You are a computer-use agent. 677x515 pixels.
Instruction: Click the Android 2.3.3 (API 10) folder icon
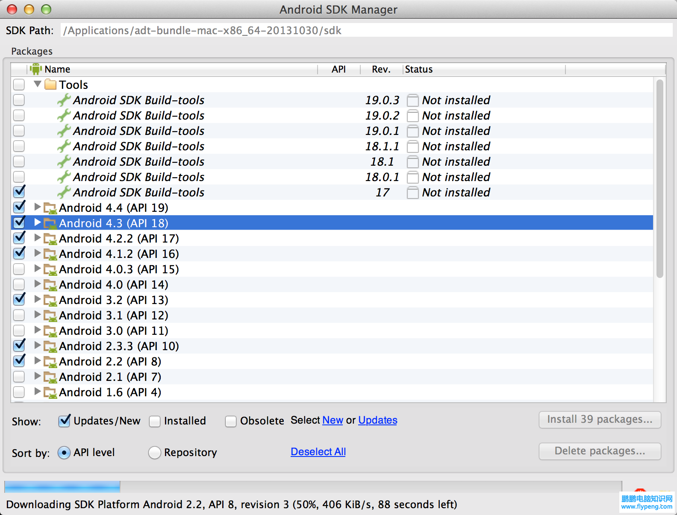pos(50,346)
